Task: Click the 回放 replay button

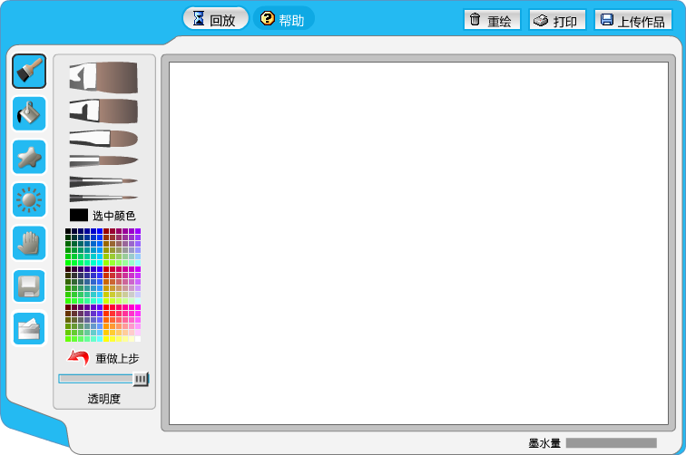Action: (216, 19)
